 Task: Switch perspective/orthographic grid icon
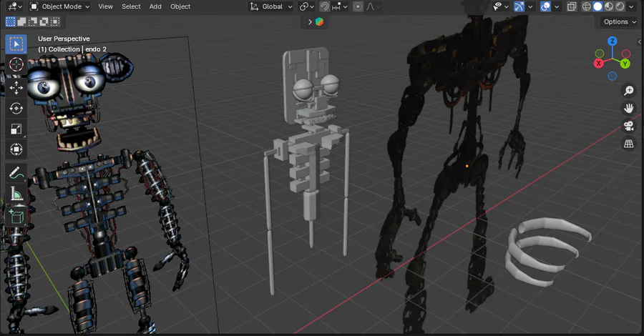[628, 144]
